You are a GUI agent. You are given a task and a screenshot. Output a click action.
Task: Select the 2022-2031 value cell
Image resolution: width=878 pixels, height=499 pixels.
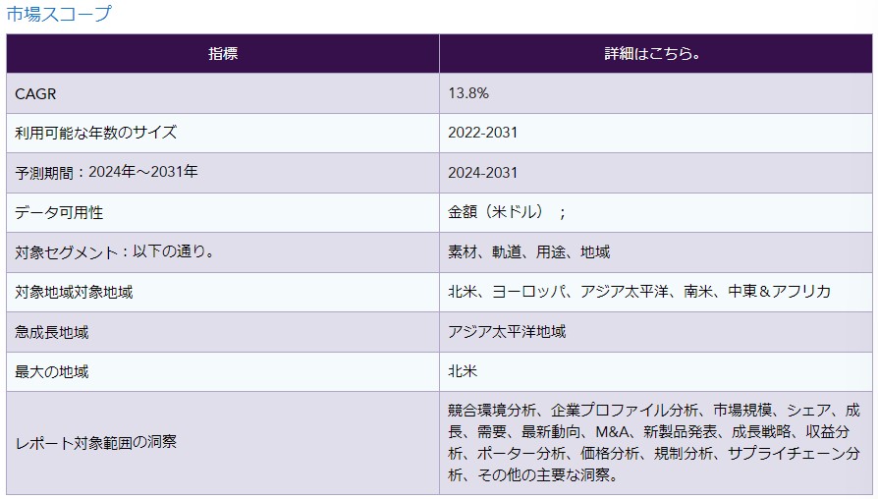482,133
